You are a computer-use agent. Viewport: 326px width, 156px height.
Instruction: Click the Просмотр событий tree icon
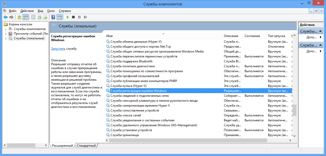point(10,34)
